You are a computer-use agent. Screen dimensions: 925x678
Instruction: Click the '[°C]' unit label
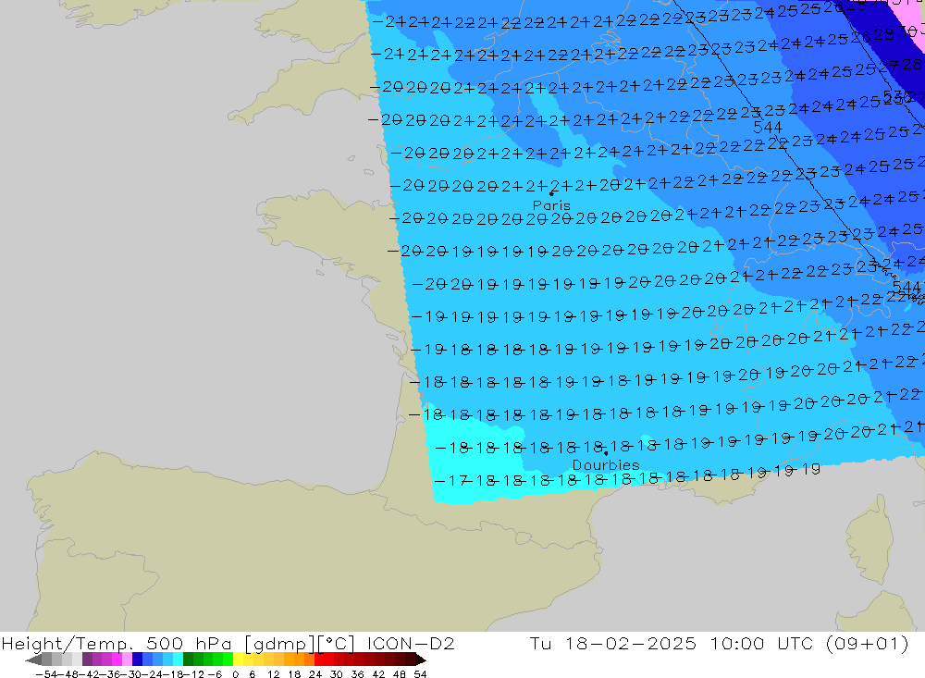pos(337,644)
